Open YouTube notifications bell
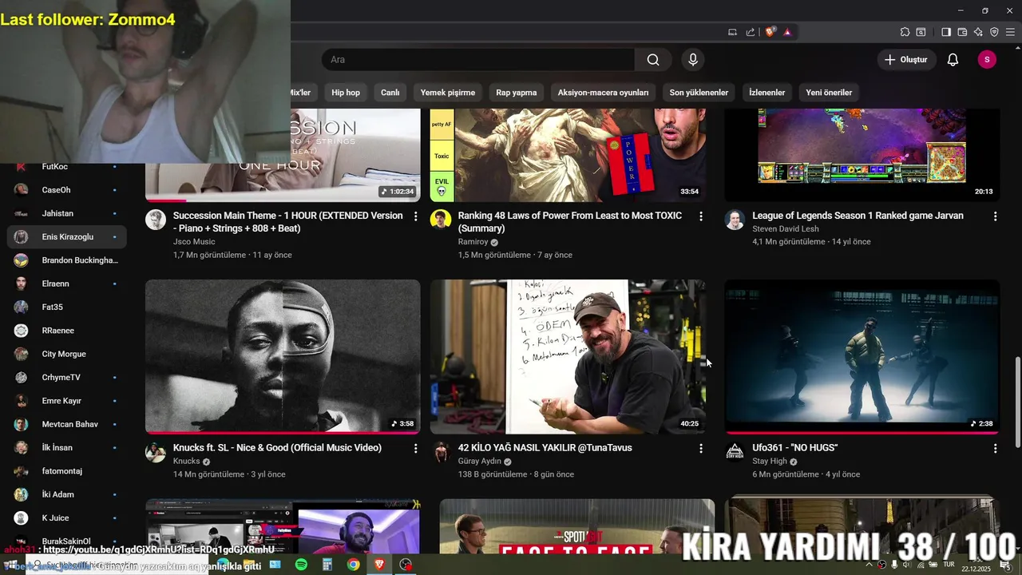The height and width of the screenshot is (575, 1022). 953,60
